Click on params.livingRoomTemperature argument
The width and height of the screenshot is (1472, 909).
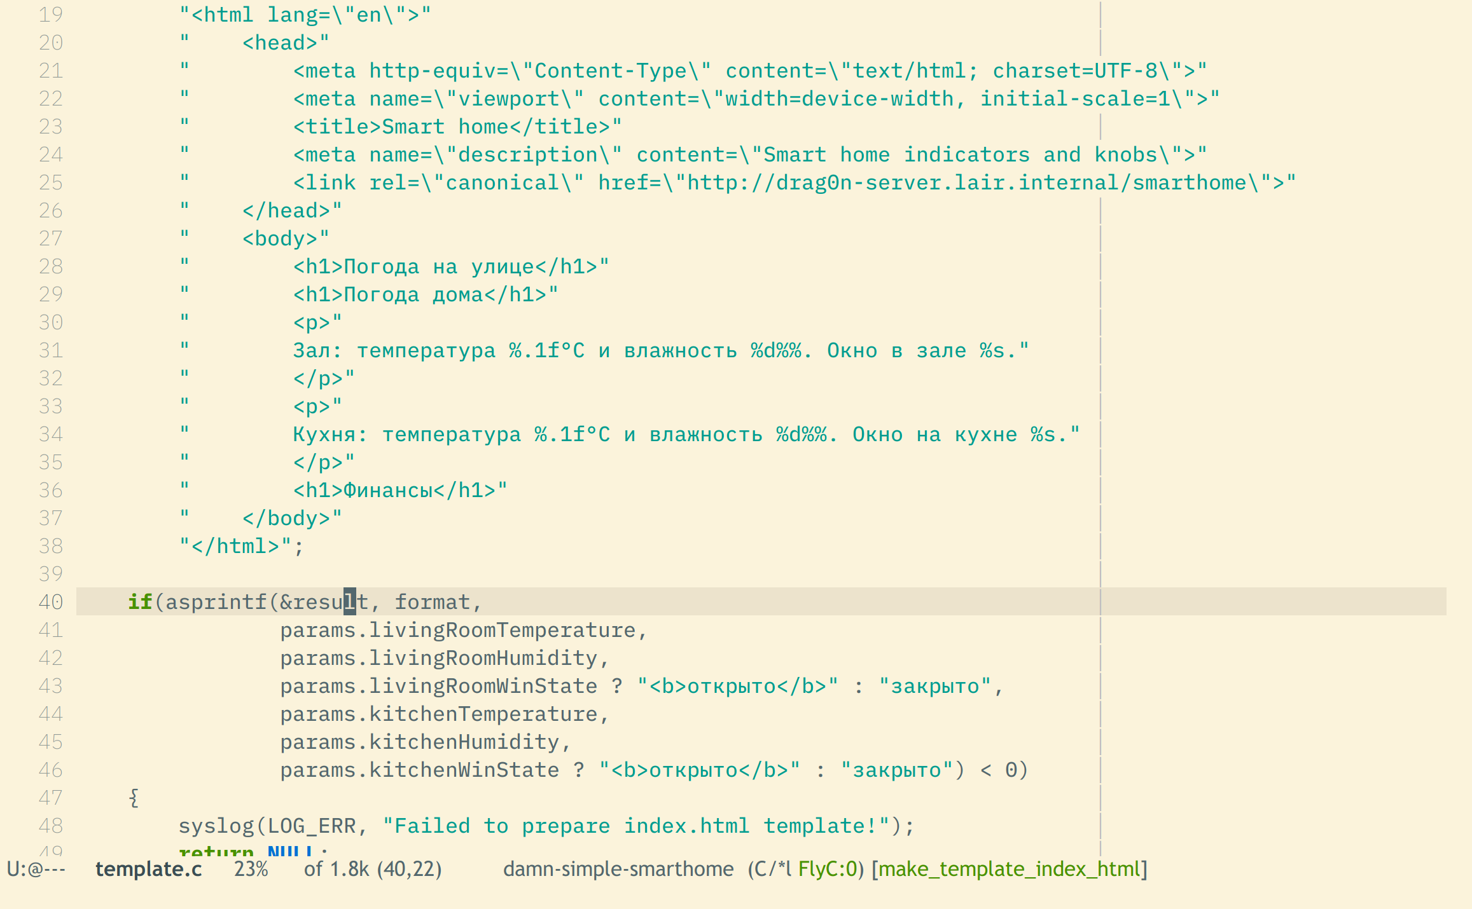(458, 630)
